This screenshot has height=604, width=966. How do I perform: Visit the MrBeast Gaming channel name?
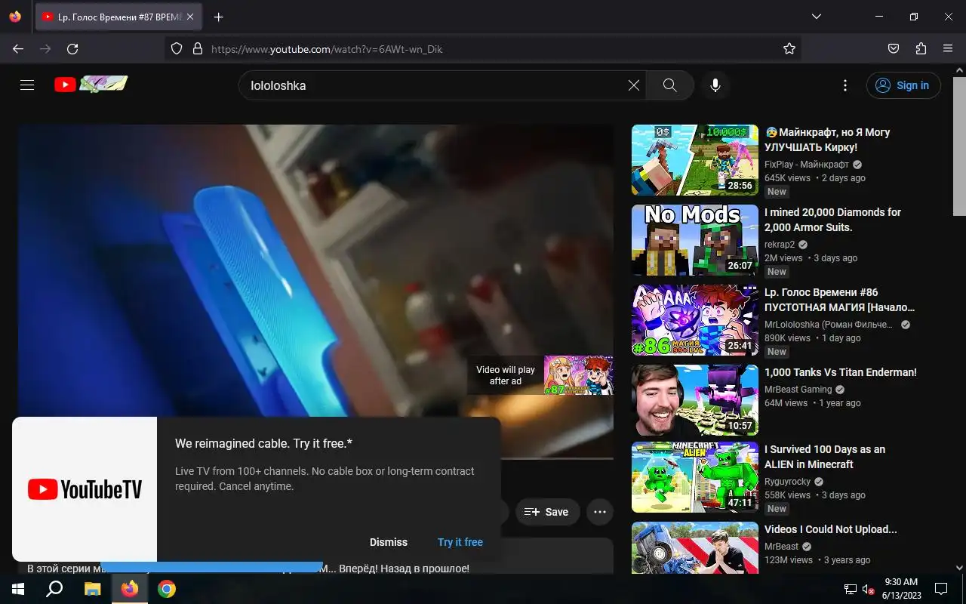tap(798, 390)
